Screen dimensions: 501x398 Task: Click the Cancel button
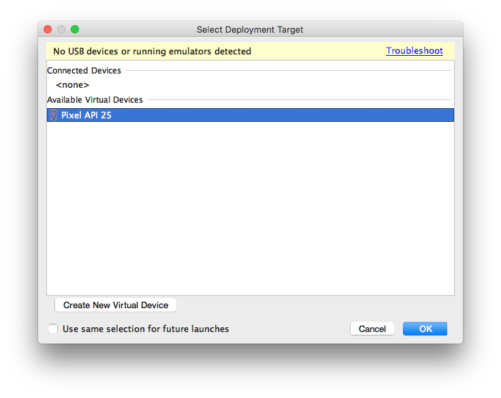click(372, 329)
